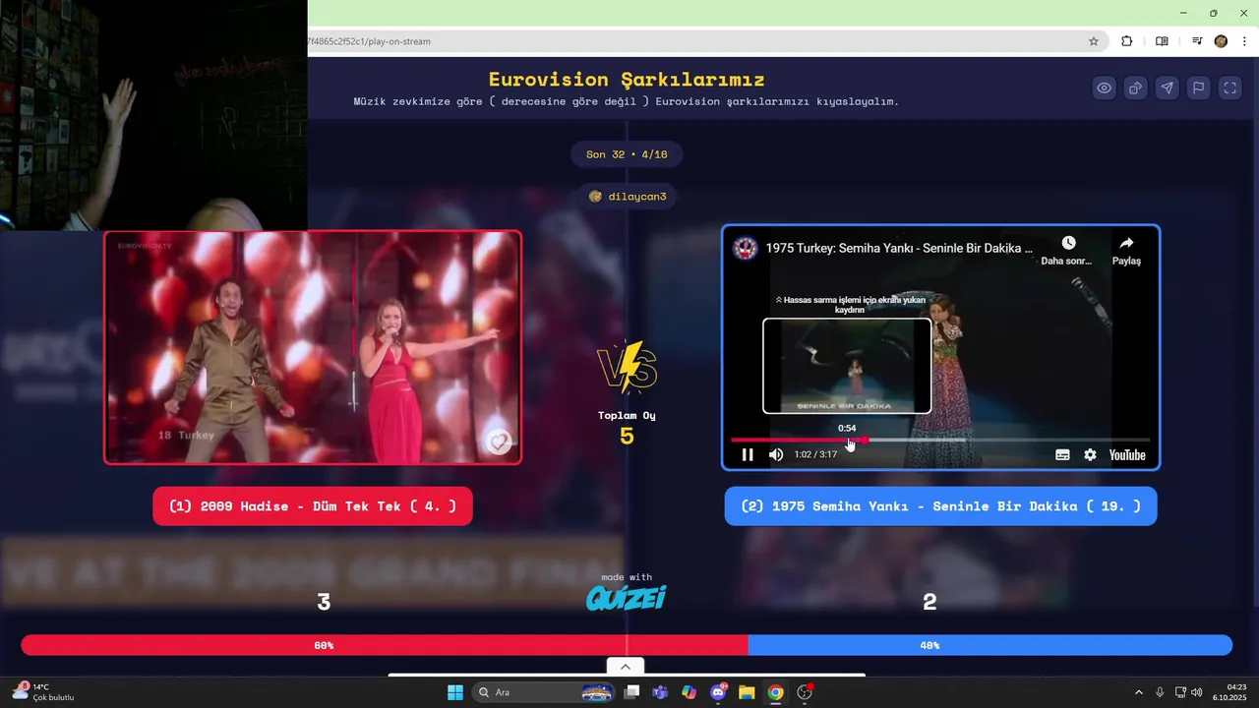Click the channel avatar in the YouTube player
Screen dimensions: 1259x708
746,248
